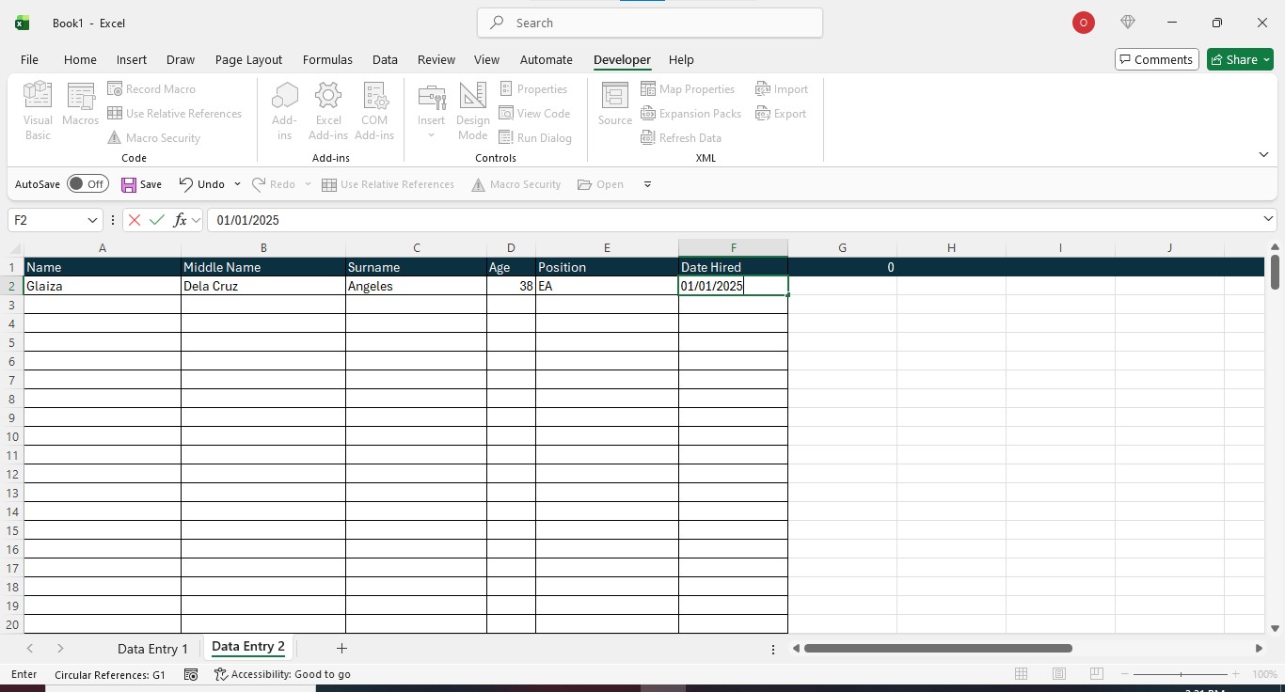This screenshot has width=1285, height=692.
Task: Open the Visual Basic editor
Action: (x=38, y=111)
